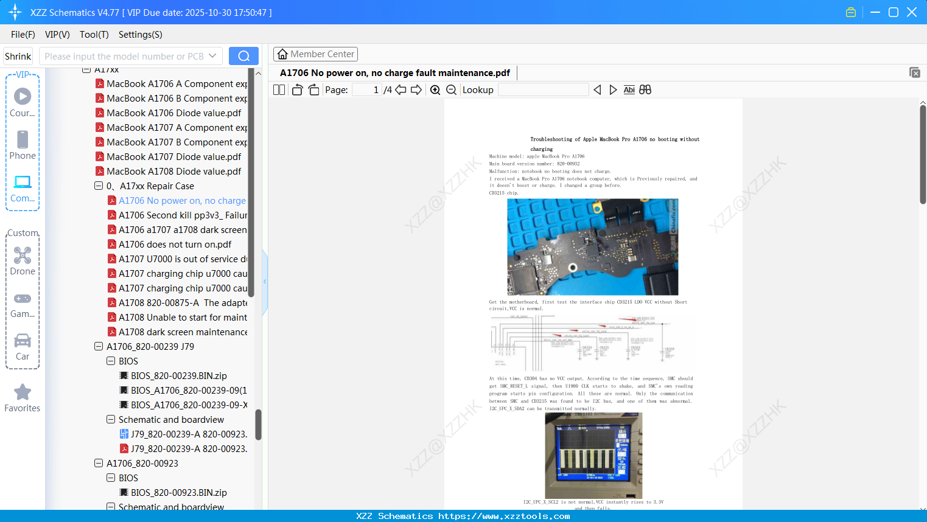Open the Settings(S) menu

click(x=141, y=35)
